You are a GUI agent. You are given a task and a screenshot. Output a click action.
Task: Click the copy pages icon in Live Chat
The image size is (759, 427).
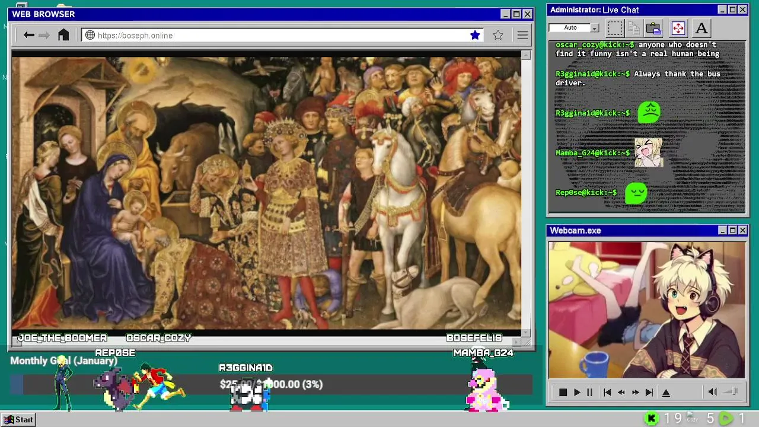634,28
